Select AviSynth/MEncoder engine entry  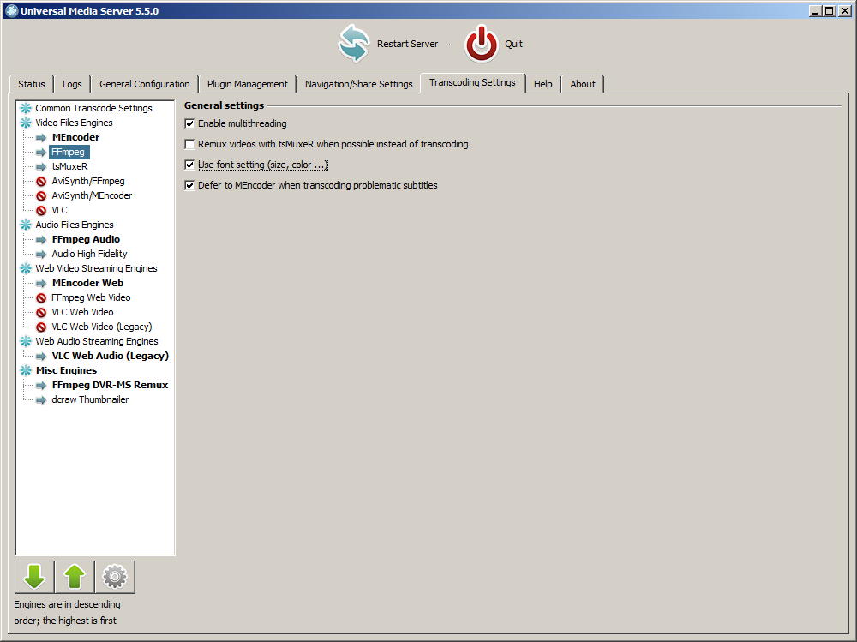92,195
